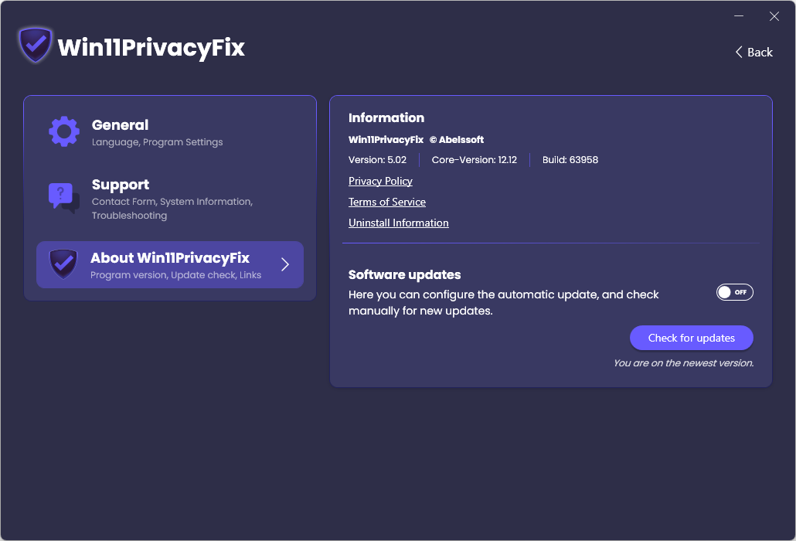The height and width of the screenshot is (541, 796).
Task: Click the Win11PrivacyFix title text
Action: click(151, 48)
